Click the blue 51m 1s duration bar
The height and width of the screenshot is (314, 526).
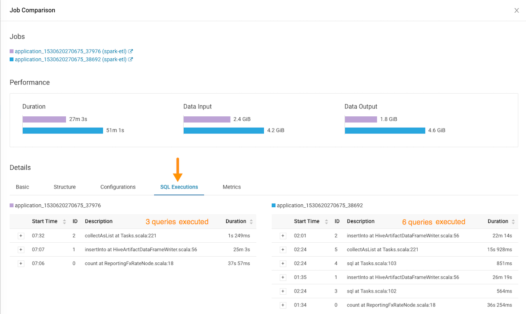pos(63,130)
